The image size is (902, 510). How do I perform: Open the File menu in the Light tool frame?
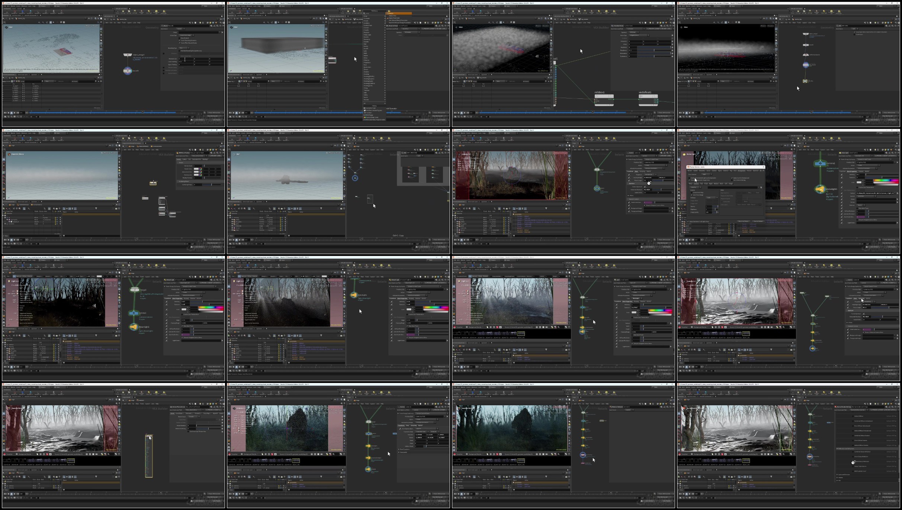tap(4, 260)
